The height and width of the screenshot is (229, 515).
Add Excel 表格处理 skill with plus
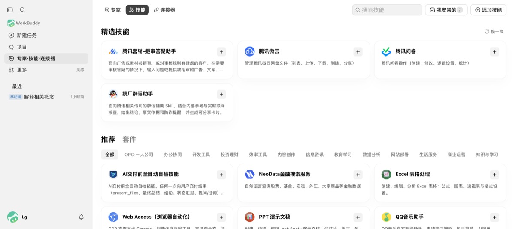pyautogui.click(x=494, y=175)
